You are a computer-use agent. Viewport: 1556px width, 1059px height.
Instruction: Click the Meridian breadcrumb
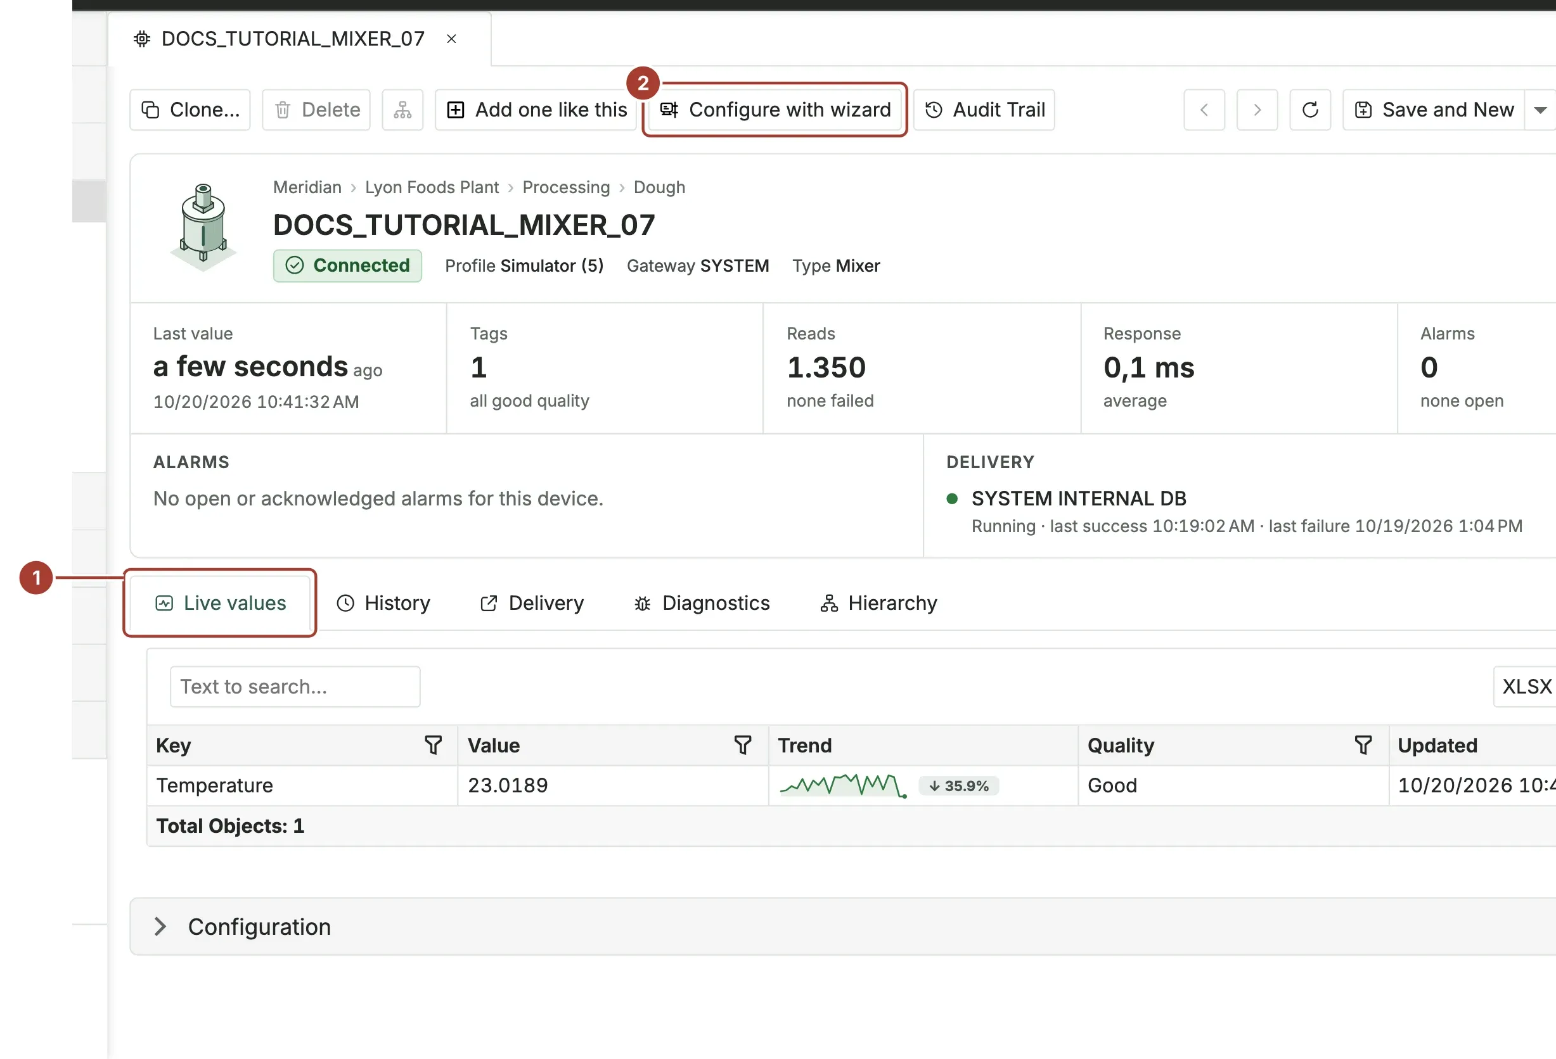307,187
